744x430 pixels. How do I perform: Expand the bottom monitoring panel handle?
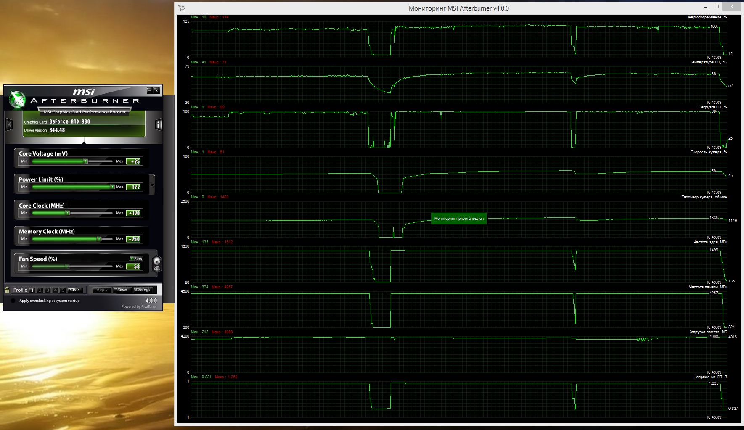[84, 140]
